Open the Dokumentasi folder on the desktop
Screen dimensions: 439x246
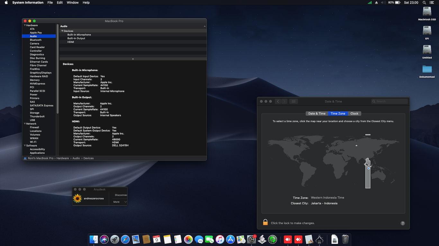coord(427,69)
